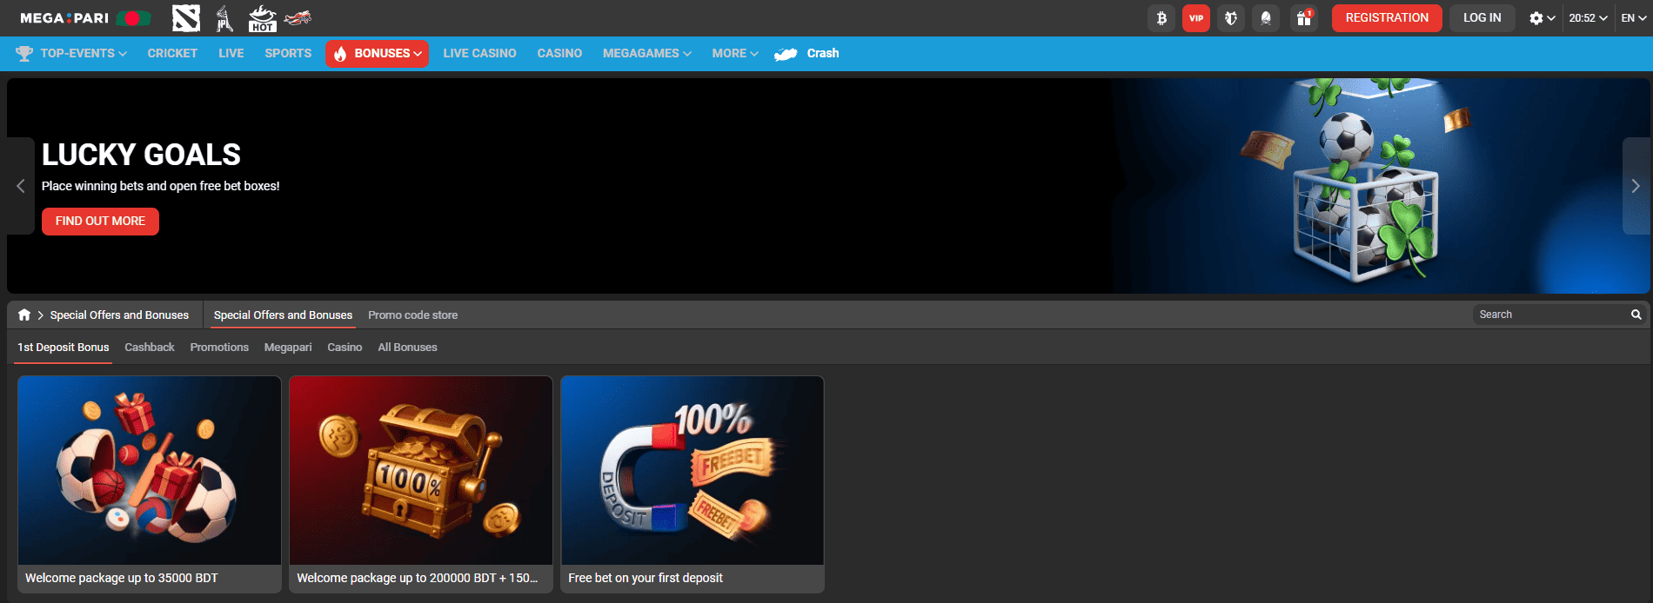Click the HOT chili pepper icon
Viewport: 1653px width, 603px height.
point(262,17)
